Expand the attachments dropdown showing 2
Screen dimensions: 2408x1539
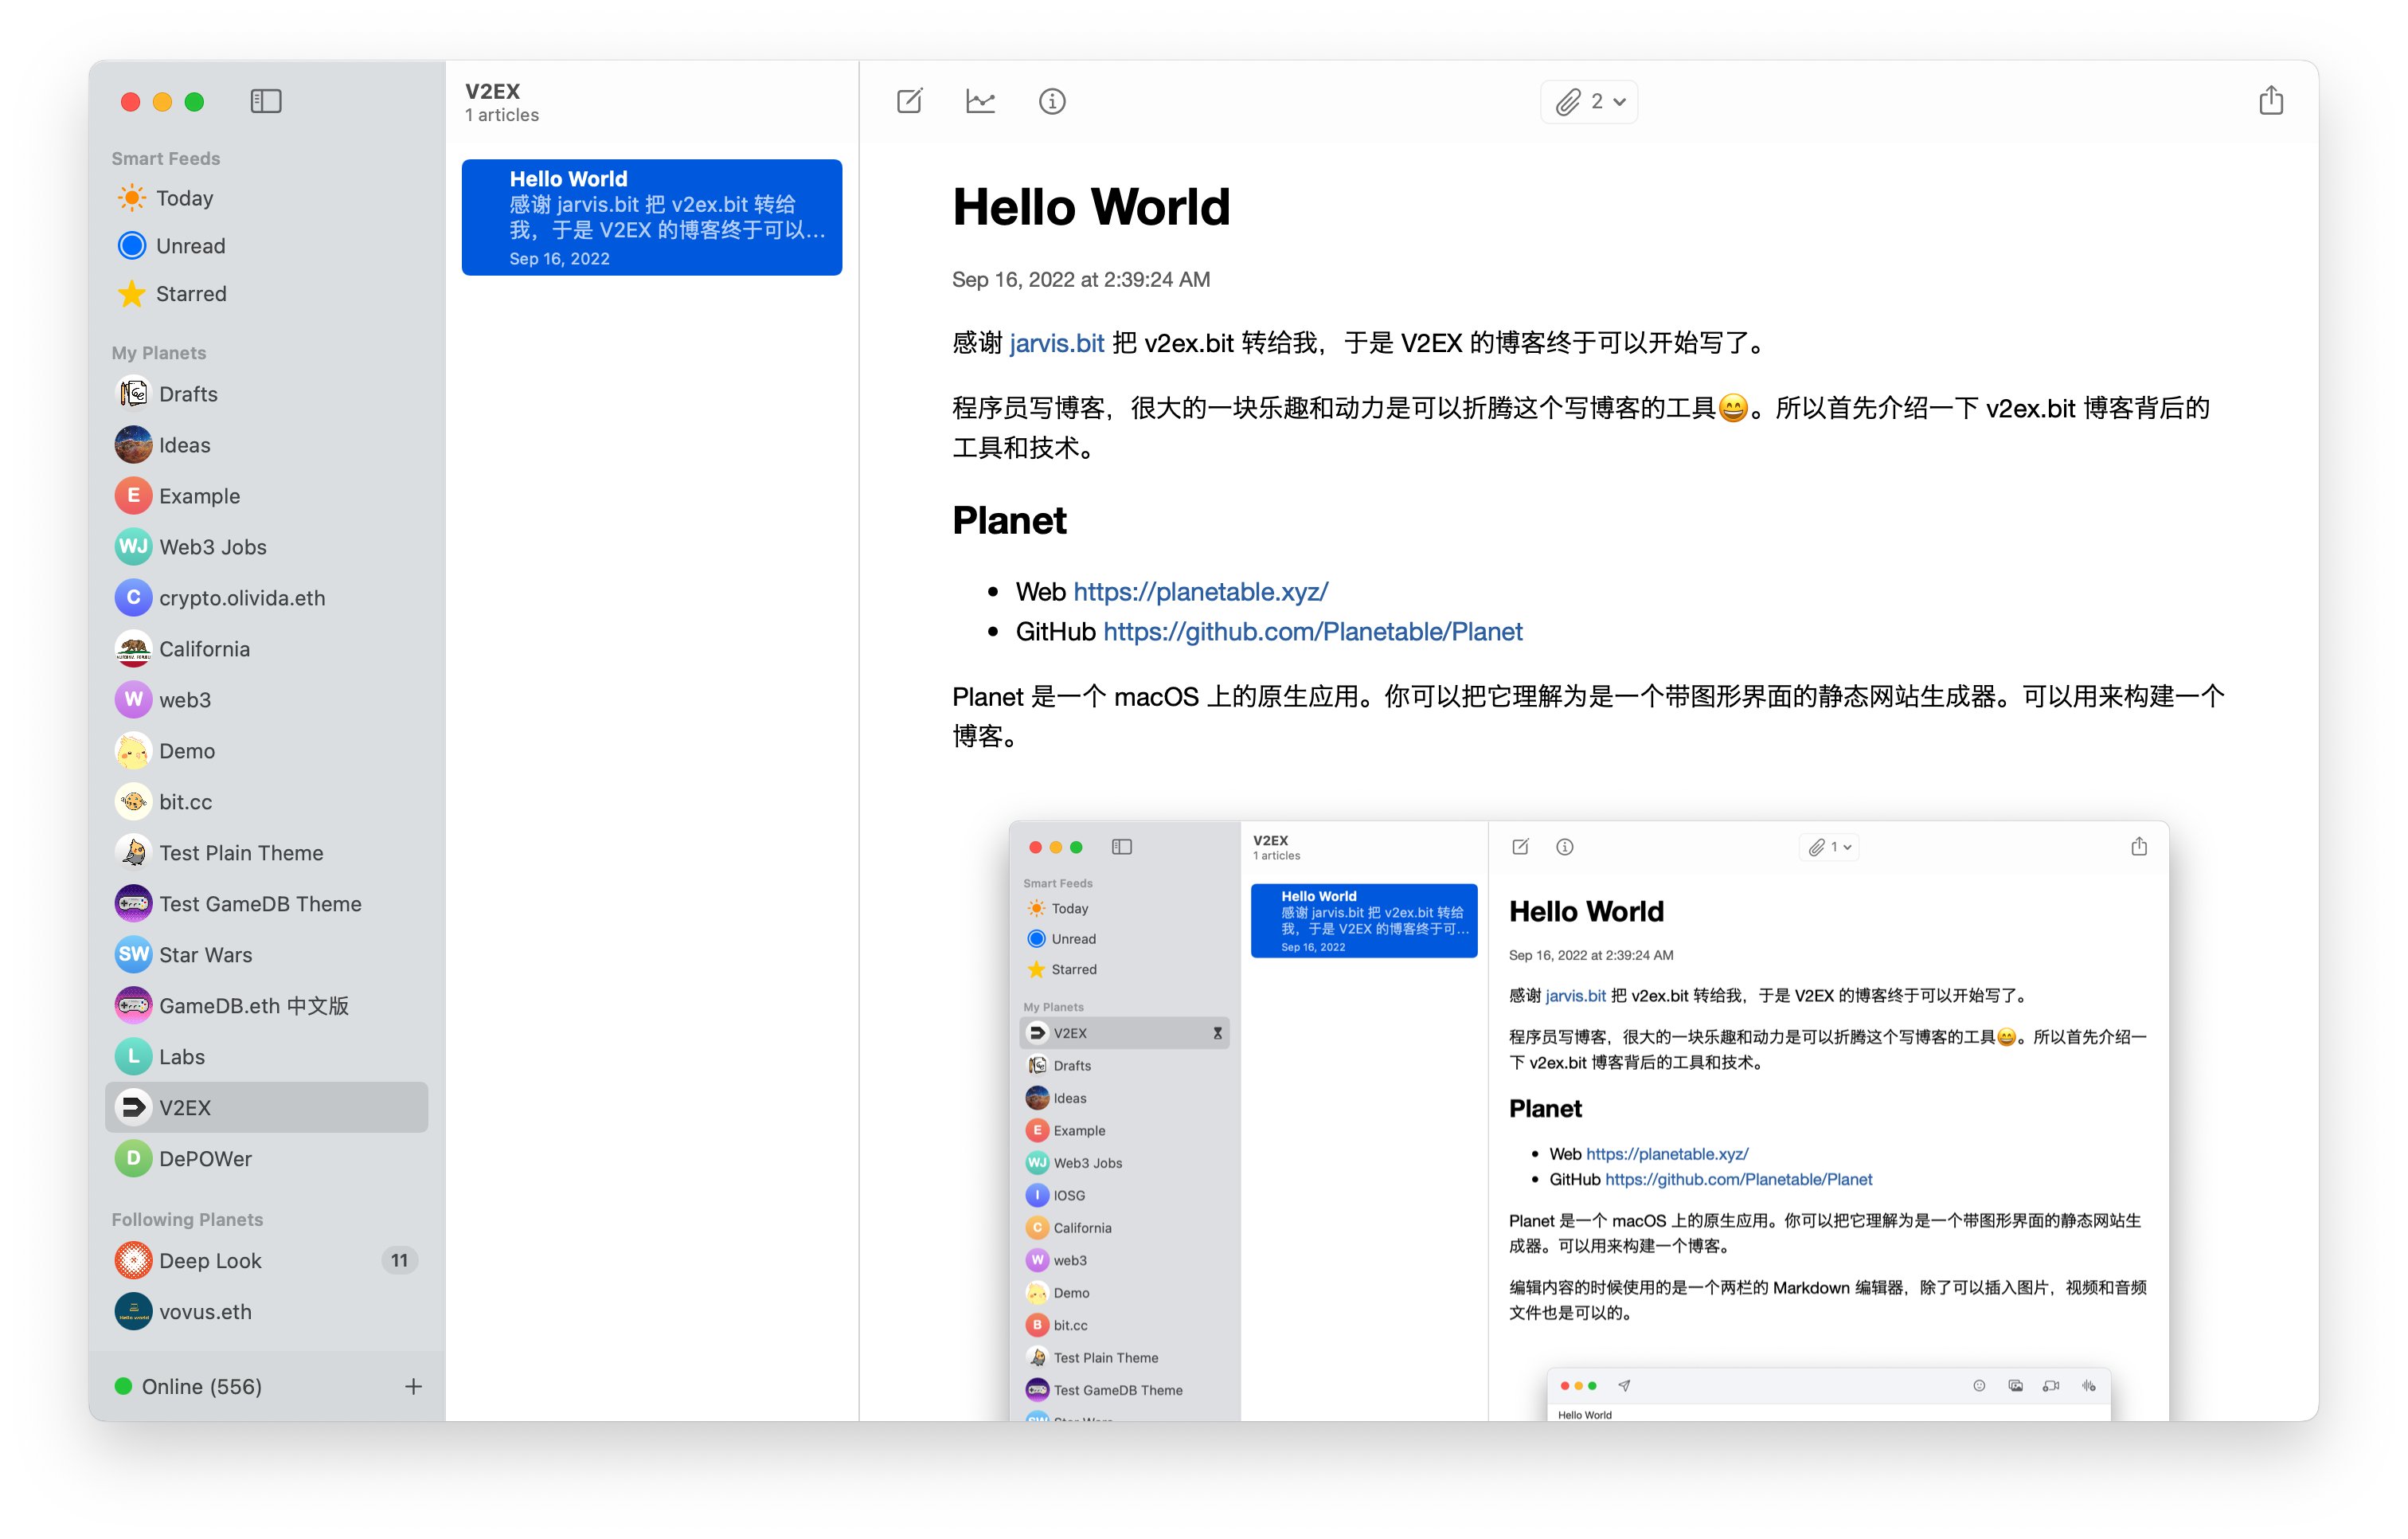[x=1589, y=101]
